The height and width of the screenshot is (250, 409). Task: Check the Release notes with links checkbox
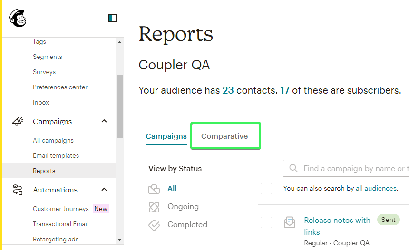266,222
